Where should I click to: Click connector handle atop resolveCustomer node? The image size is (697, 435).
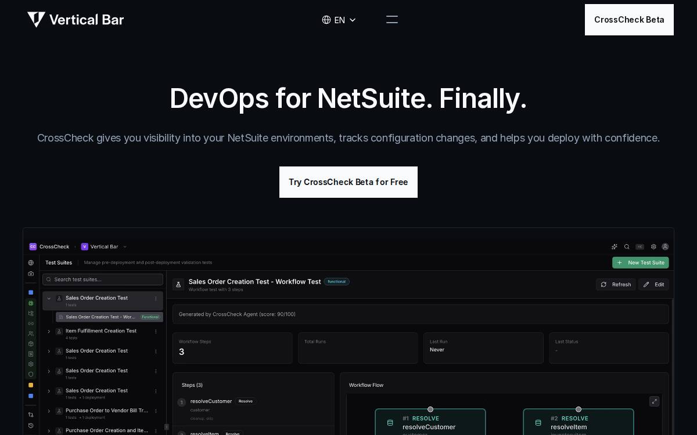tap(430, 409)
